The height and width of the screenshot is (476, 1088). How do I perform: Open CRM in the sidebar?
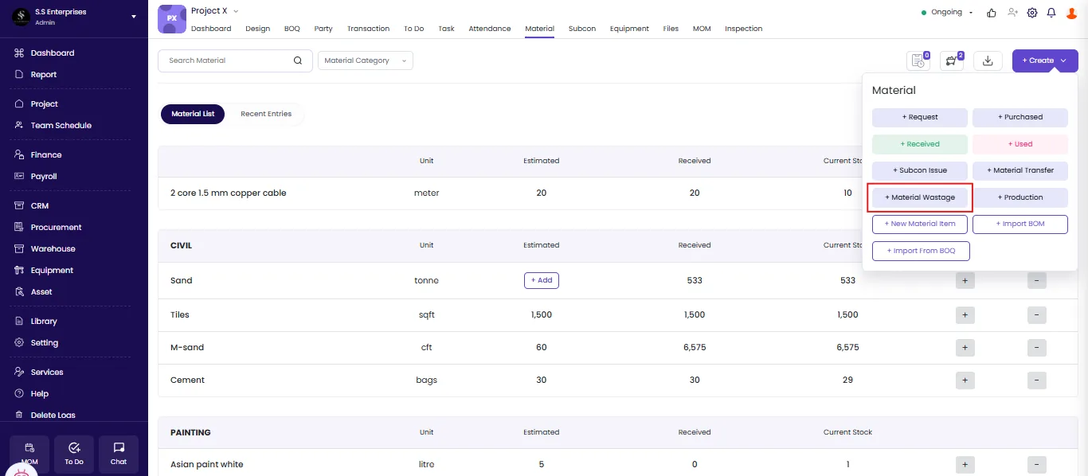(x=40, y=206)
